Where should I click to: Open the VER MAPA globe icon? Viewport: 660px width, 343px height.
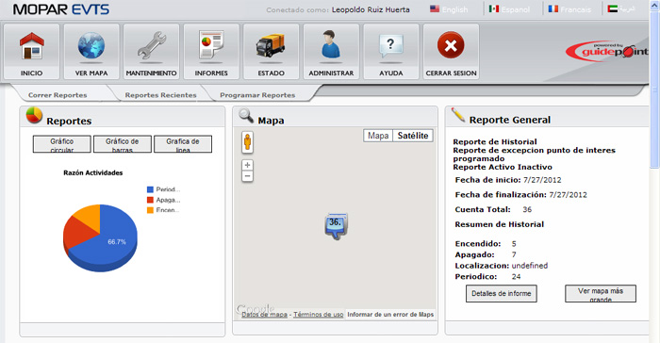pos(91,45)
